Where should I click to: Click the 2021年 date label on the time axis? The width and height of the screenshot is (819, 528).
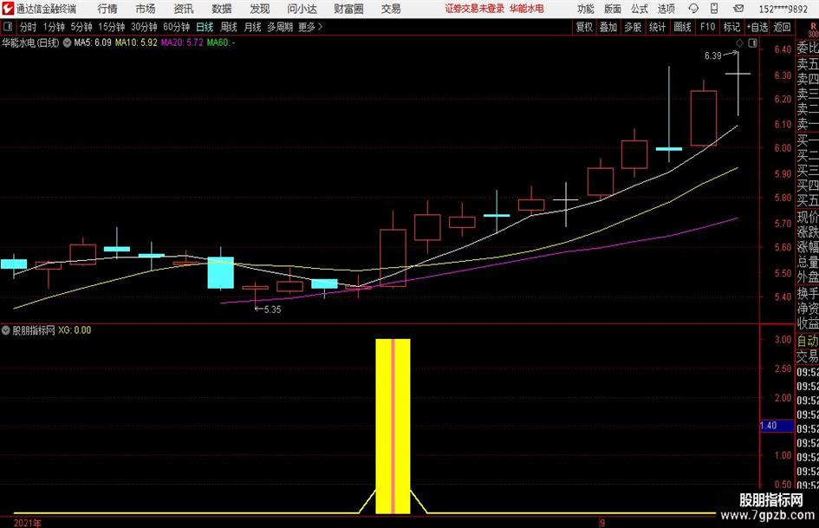tap(28, 523)
